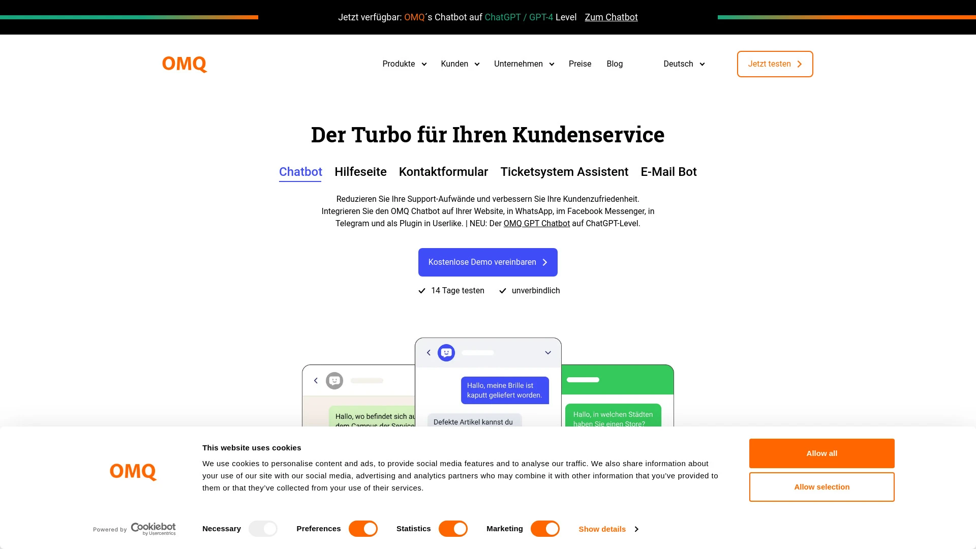
Task: Select the E-Mail Bot product tab
Action: tap(668, 172)
